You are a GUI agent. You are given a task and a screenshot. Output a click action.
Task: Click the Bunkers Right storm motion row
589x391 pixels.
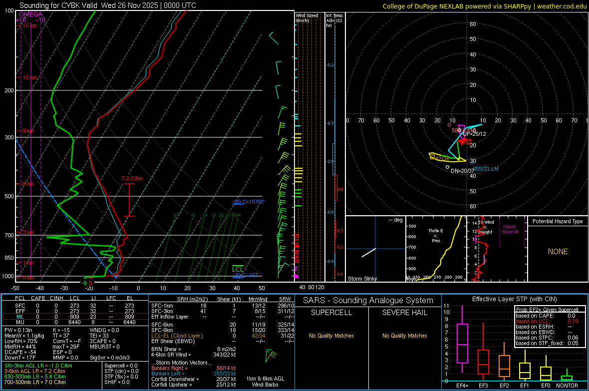194,368
